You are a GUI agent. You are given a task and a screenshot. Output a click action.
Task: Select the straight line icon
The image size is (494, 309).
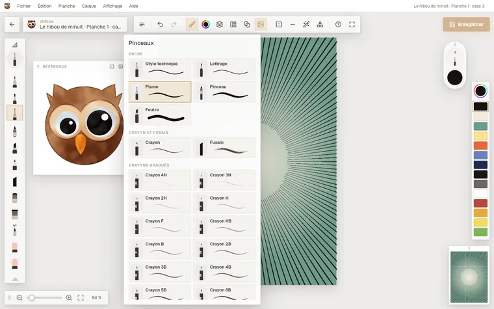(x=292, y=24)
